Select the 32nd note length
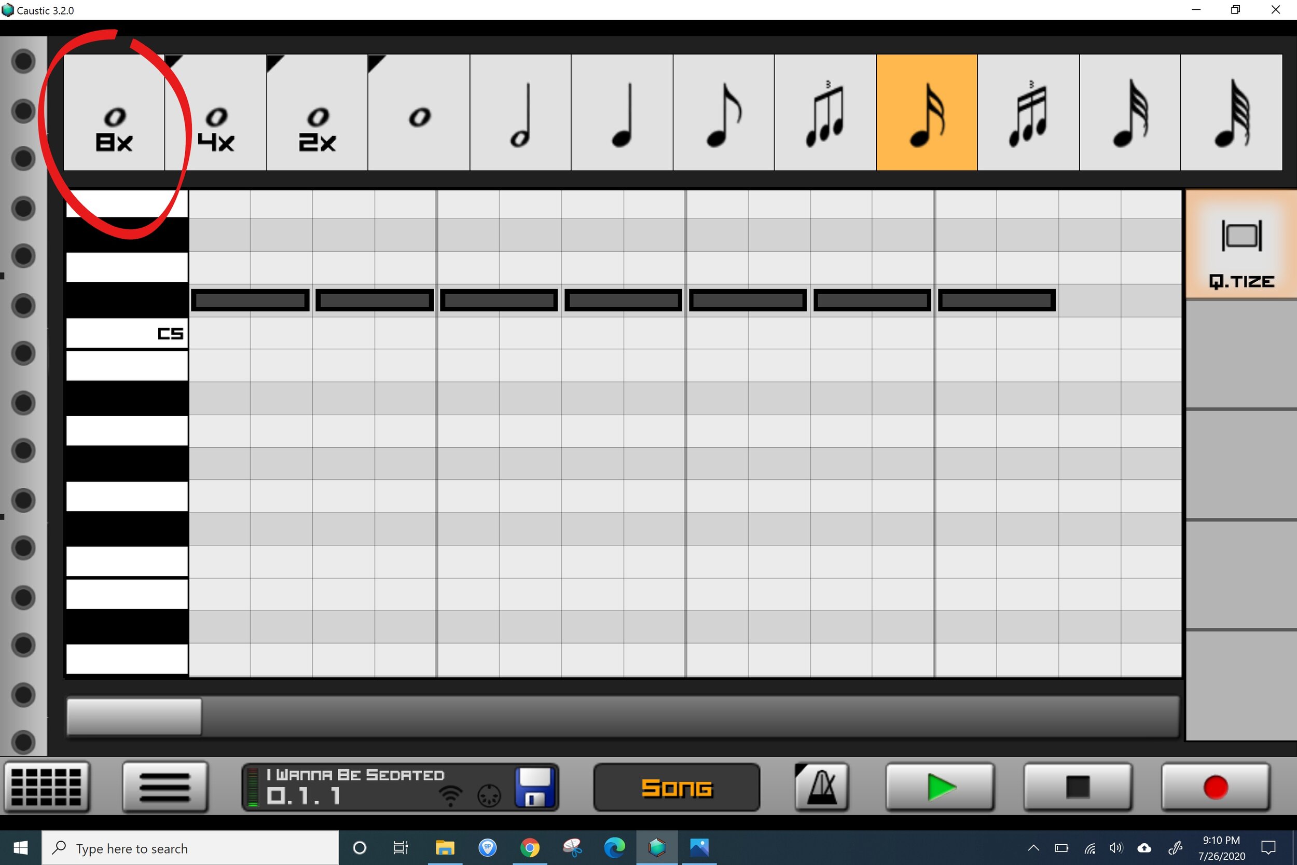1297x865 pixels. pyautogui.click(x=1129, y=113)
